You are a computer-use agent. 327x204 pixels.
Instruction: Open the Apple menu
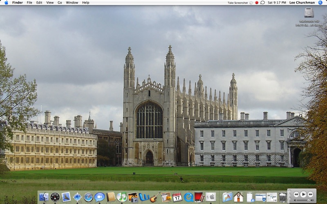click(x=6, y=2)
